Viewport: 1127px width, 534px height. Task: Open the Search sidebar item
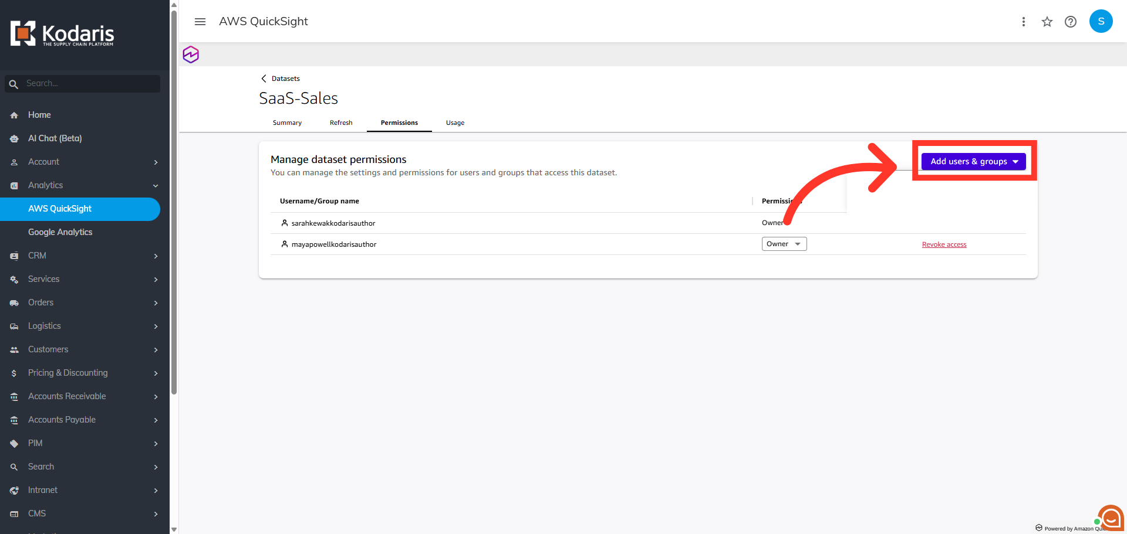click(41, 467)
